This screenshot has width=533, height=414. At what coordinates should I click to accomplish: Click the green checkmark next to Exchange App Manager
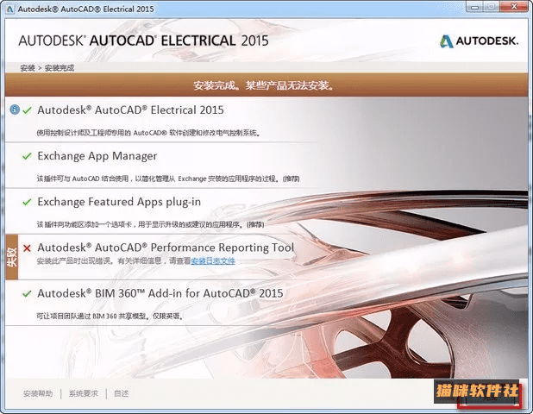pyautogui.click(x=27, y=156)
